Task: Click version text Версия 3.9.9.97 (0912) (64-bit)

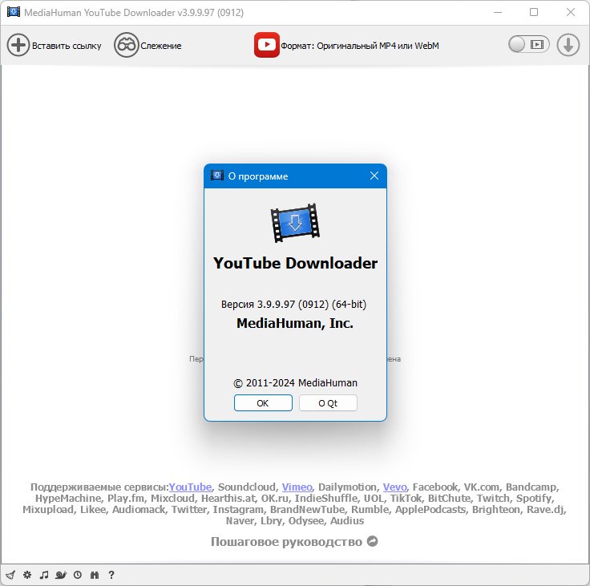Action: [294, 304]
